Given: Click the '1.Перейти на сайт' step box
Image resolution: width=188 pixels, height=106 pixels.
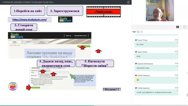Looking at the screenshot, I should pyautogui.click(x=28, y=11).
